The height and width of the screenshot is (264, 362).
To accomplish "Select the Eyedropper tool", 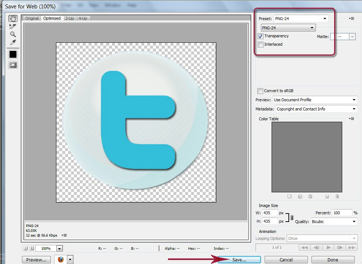I will click(13, 42).
